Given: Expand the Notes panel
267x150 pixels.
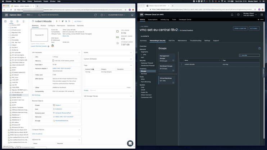Looking at the screenshot, I should pos(131,52).
